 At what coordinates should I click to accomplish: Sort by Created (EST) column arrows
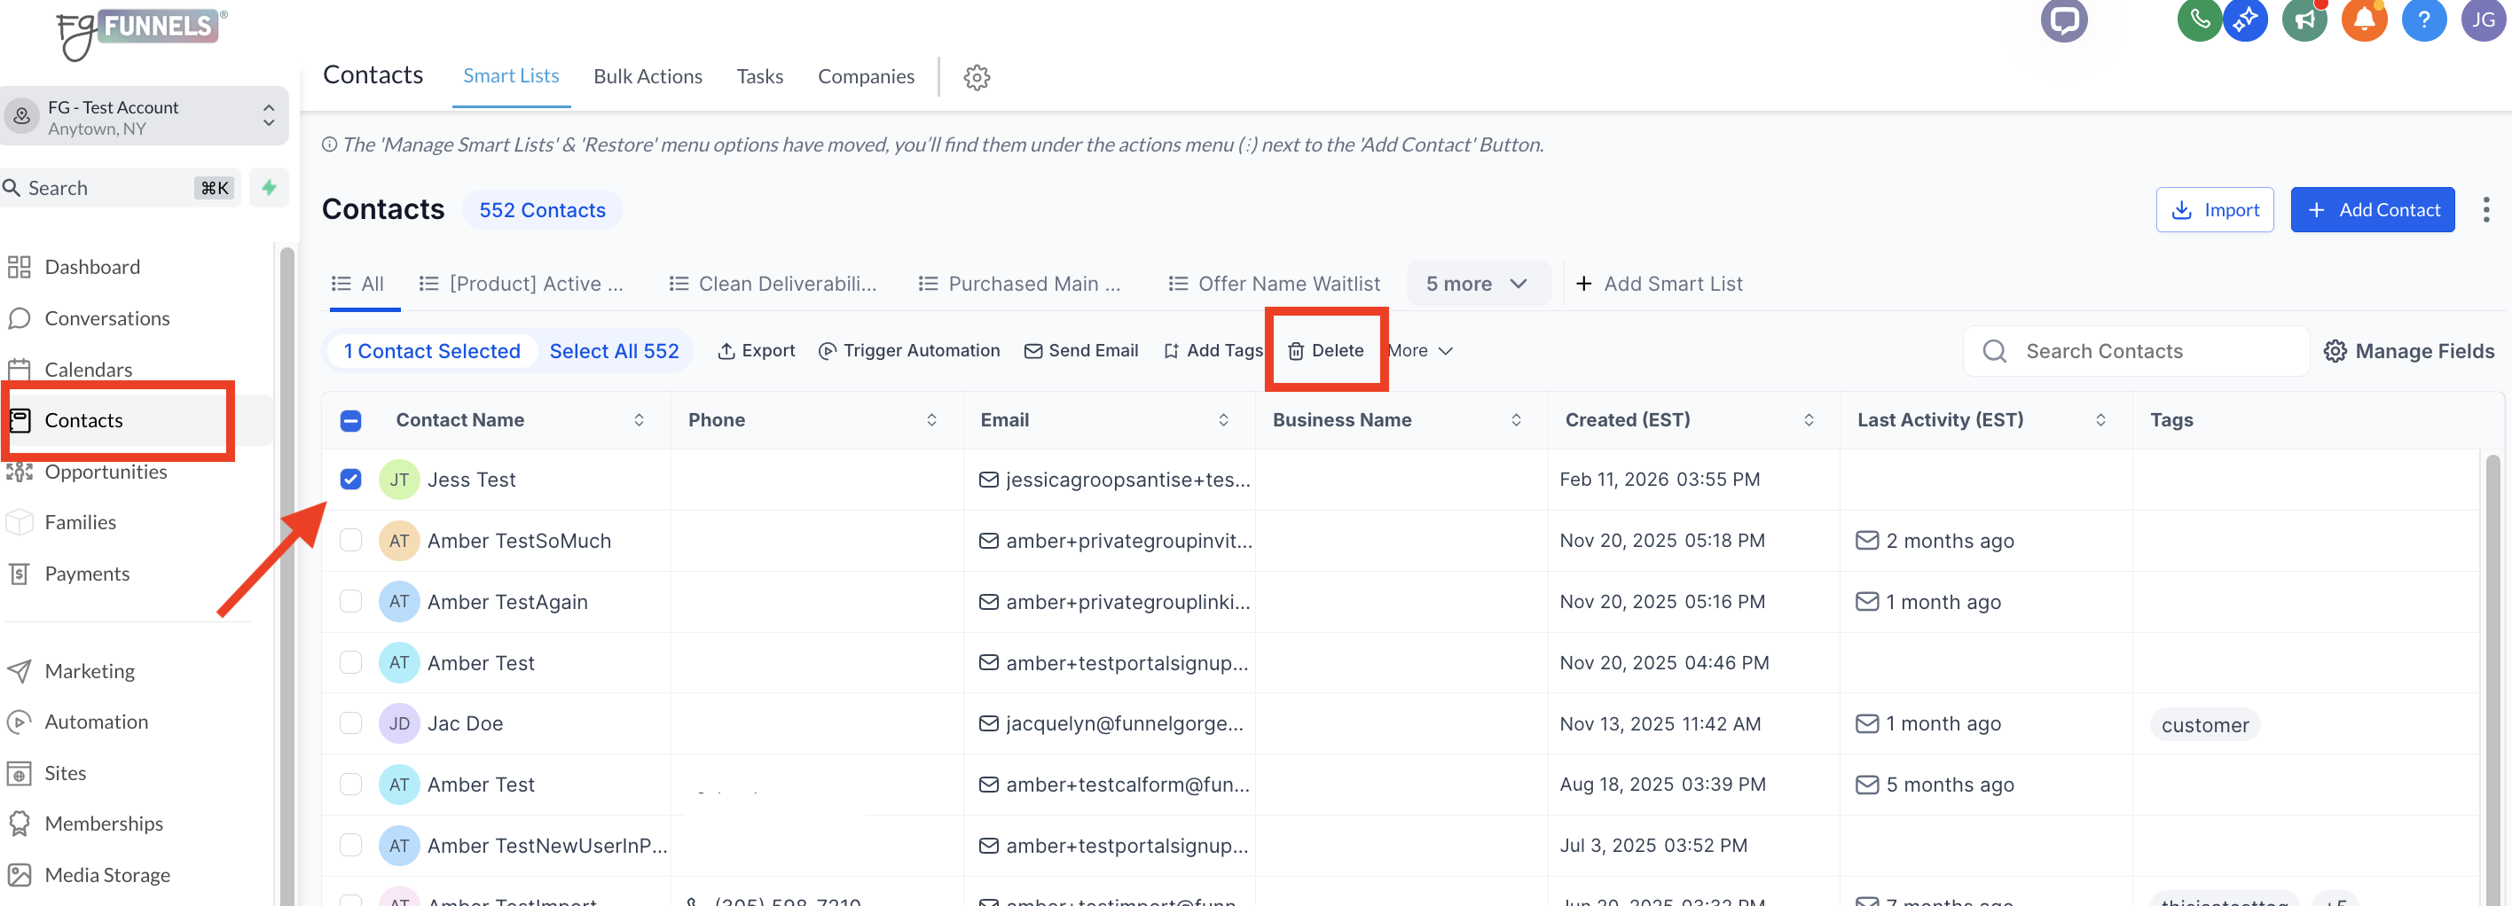tap(1808, 420)
